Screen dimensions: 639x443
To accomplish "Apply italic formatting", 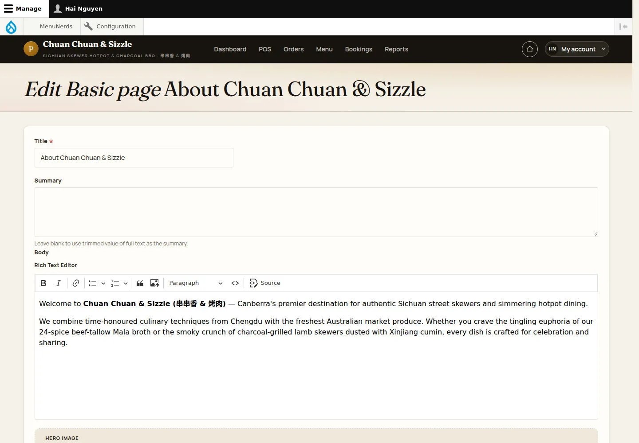I will click(x=58, y=283).
